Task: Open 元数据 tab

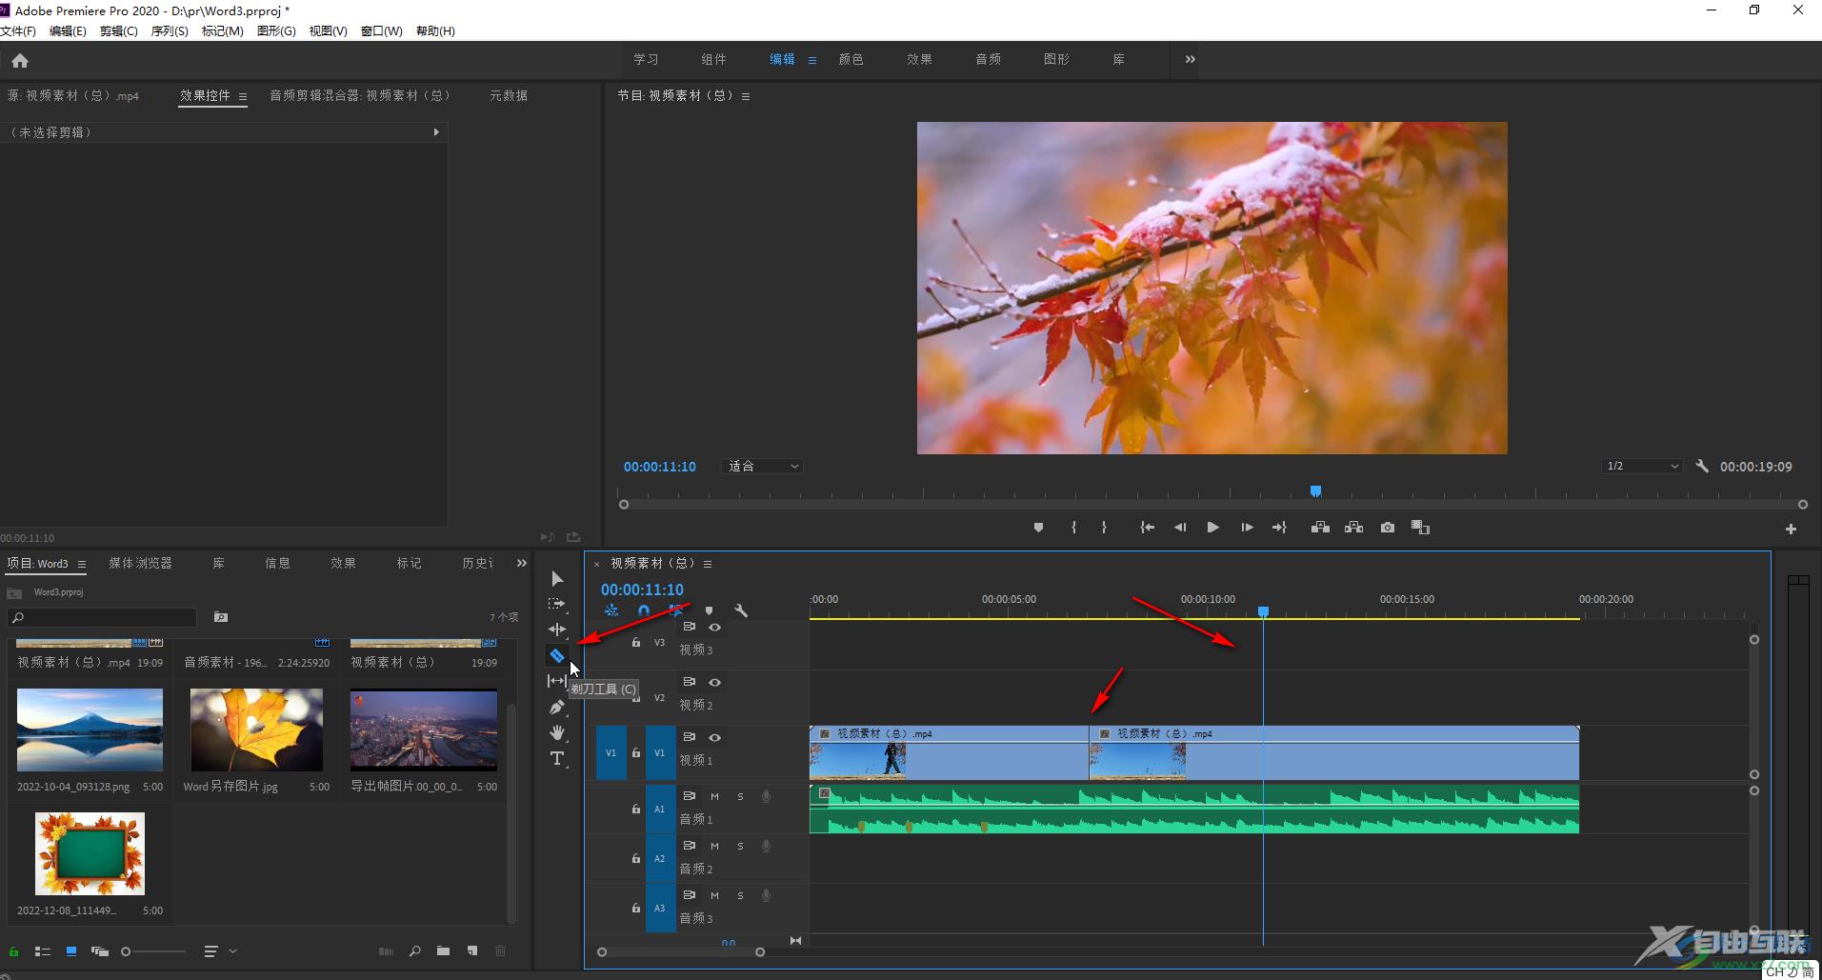Action: (x=509, y=95)
